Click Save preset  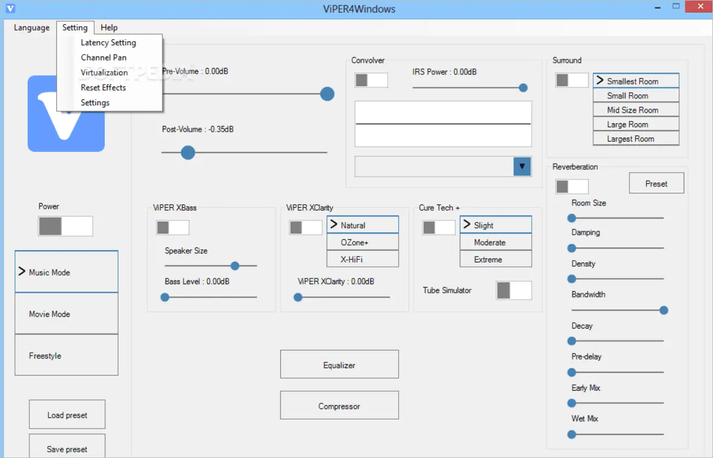[67, 446]
